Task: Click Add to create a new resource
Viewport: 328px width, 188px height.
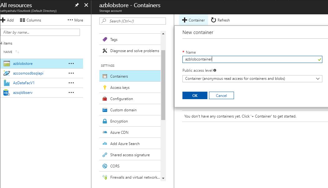Action: 7,20
